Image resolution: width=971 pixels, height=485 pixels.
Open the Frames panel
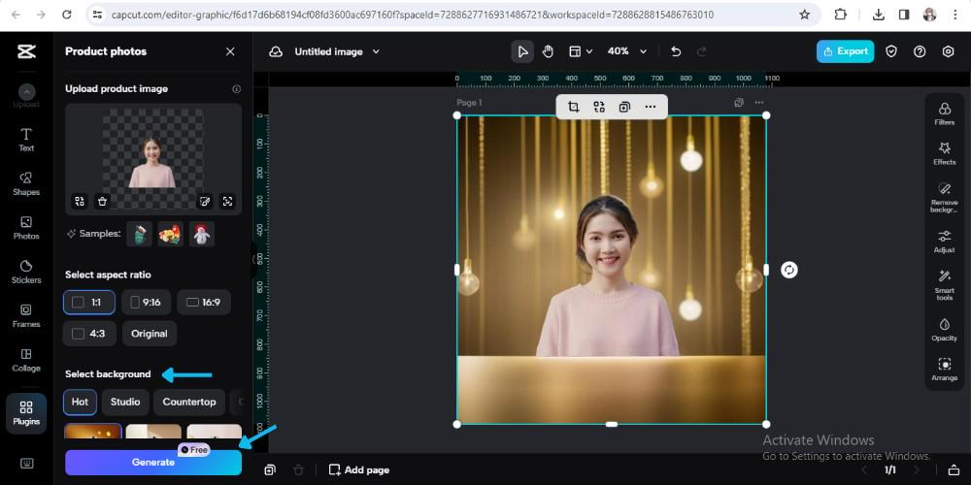pos(26,315)
